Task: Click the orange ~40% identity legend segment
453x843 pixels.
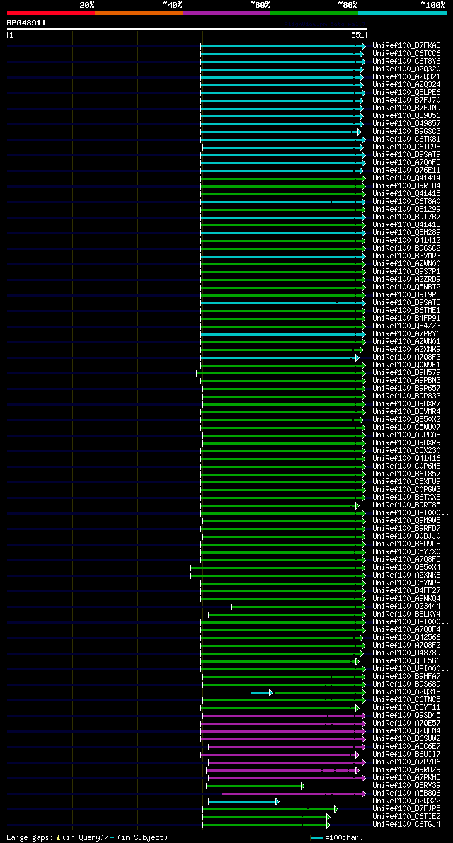Action: [139, 12]
